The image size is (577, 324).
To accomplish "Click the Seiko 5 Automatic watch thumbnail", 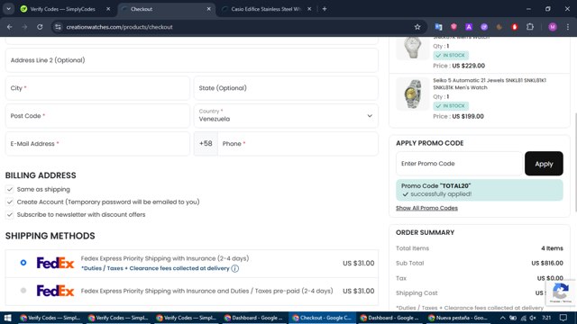I will tap(413, 94).
